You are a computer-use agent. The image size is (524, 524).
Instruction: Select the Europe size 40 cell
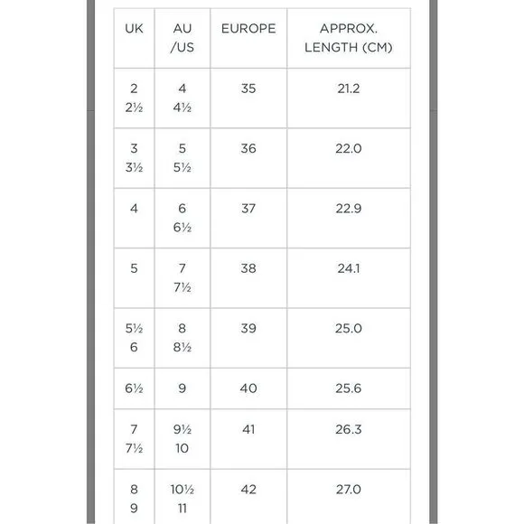(x=248, y=388)
